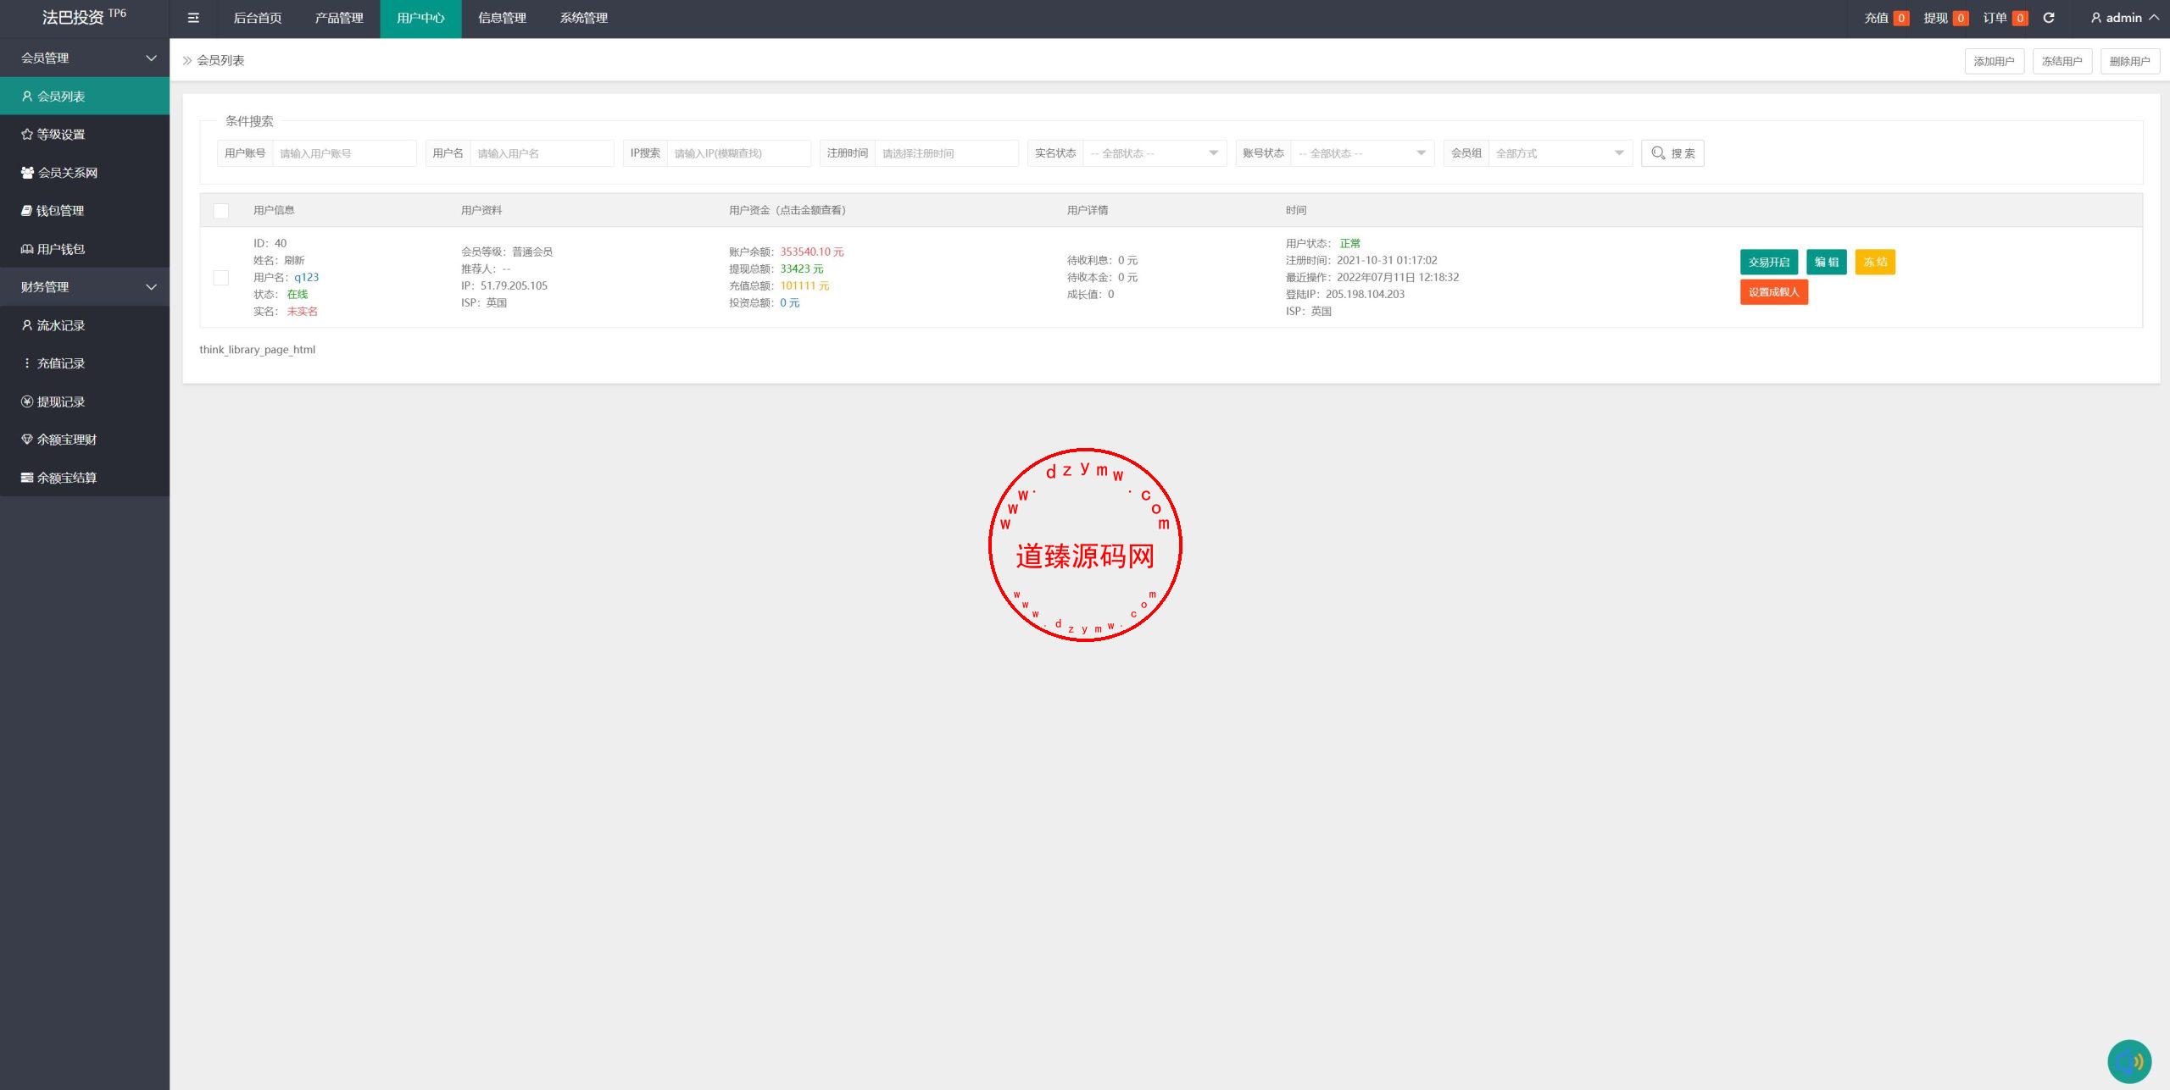Click the 删除用户 button
The height and width of the screenshot is (1090, 2170).
[2129, 61]
